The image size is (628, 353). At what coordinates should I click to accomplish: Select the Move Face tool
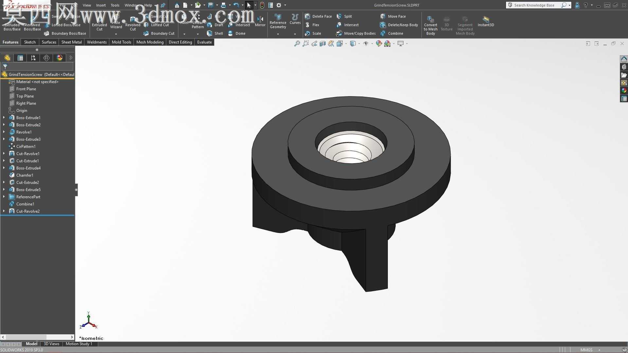[x=393, y=16]
